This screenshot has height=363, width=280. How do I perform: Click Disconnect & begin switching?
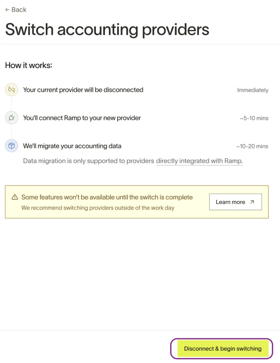223,348
